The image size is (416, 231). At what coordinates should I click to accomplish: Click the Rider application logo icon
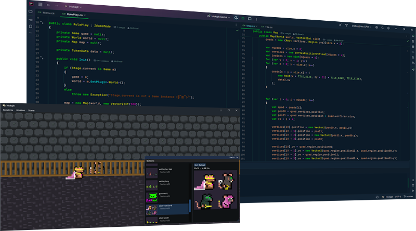(x=31, y=4)
